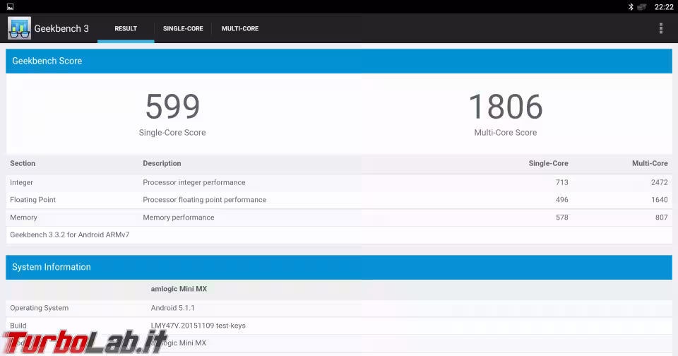678x356 pixels.
Task: Tap 'Geekbench 3.3.2 for Android ARMv7' row
Action: pyautogui.click(x=339, y=235)
